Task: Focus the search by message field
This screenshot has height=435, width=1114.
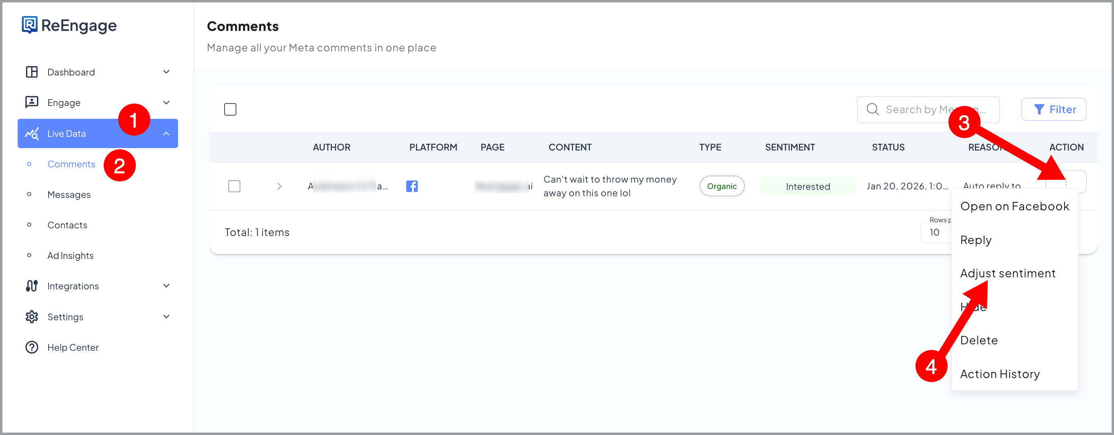Action: tap(928, 109)
